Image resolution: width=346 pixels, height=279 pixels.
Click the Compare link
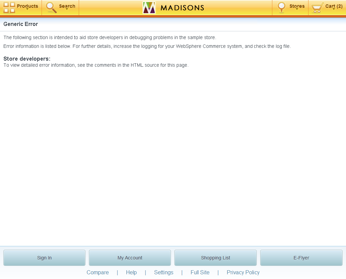(98, 272)
